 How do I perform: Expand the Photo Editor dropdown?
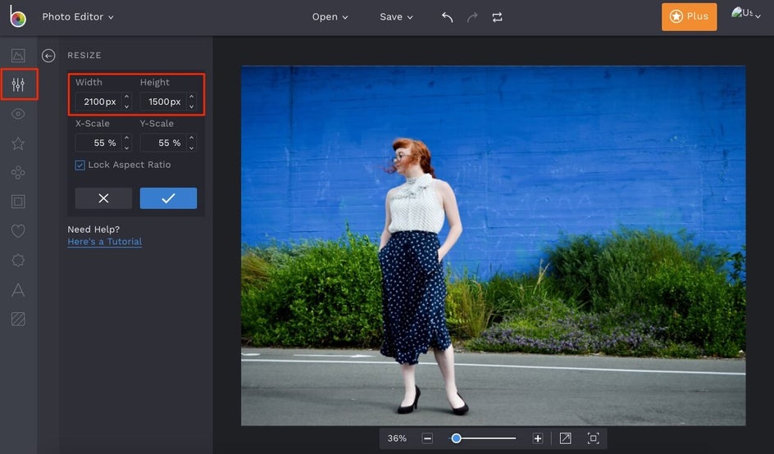click(x=78, y=17)
